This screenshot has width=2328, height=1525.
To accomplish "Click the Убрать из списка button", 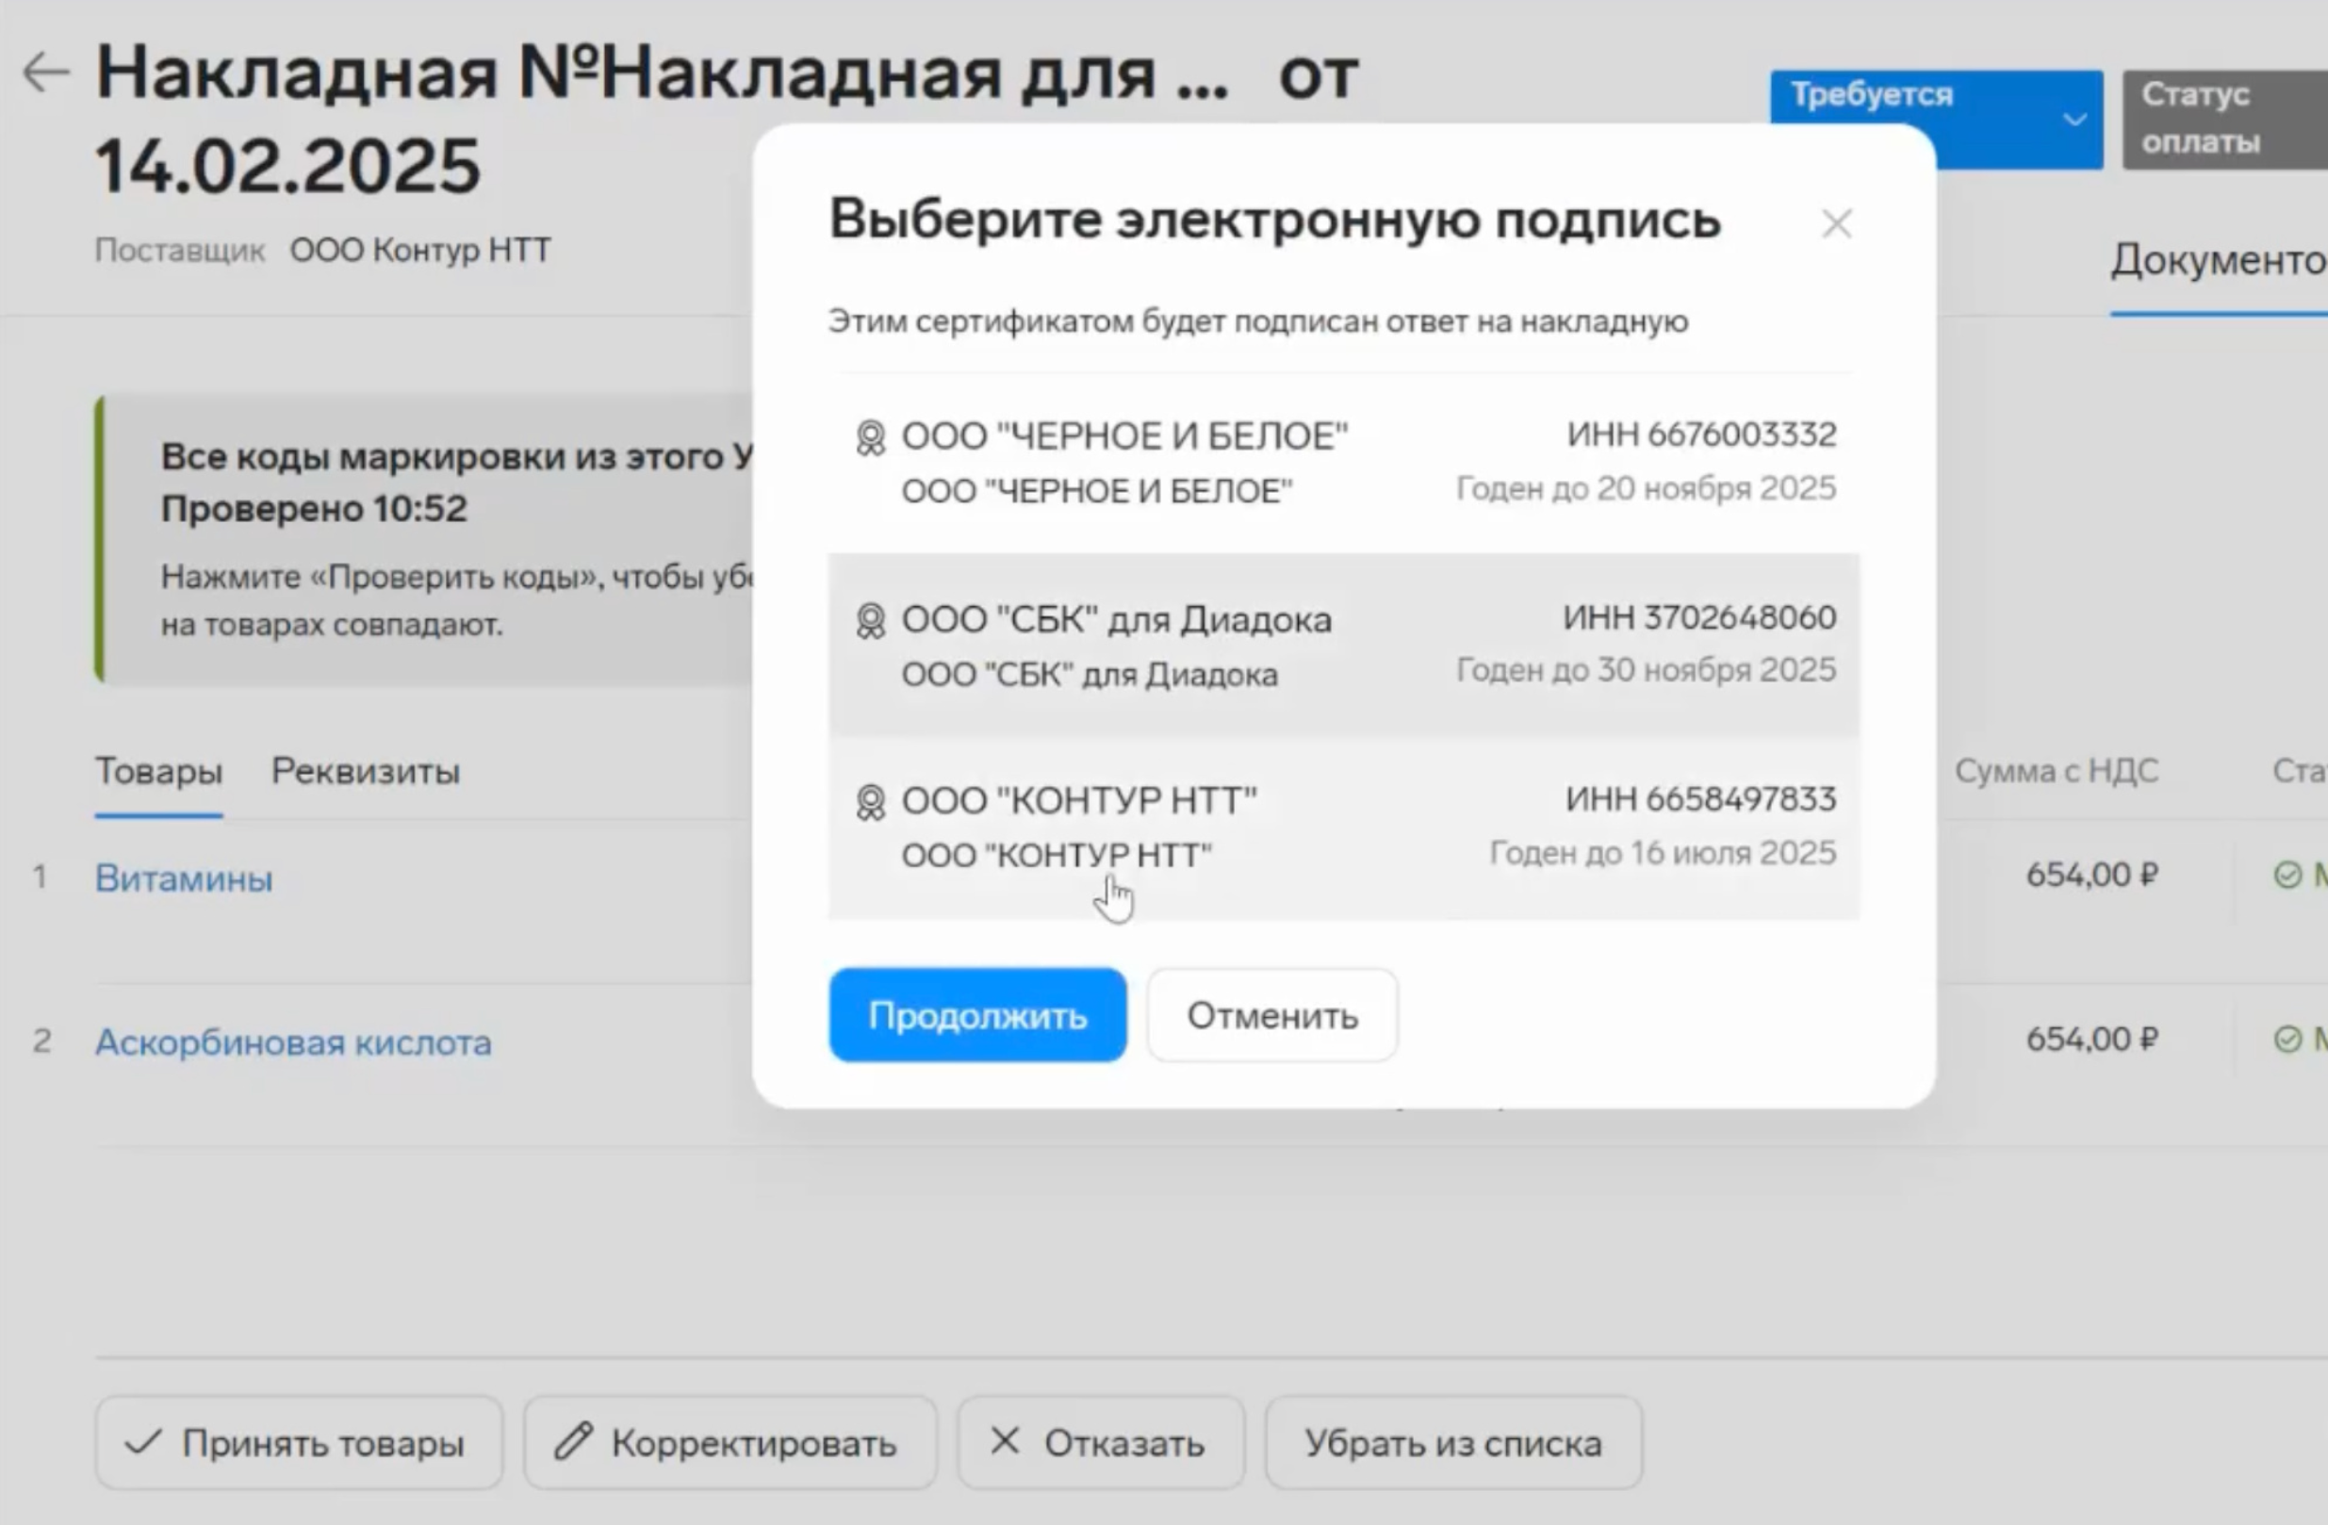I will tap(1453, 1443).
